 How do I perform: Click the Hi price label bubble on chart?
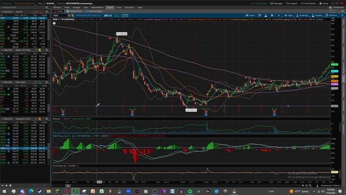pos(122,34)
